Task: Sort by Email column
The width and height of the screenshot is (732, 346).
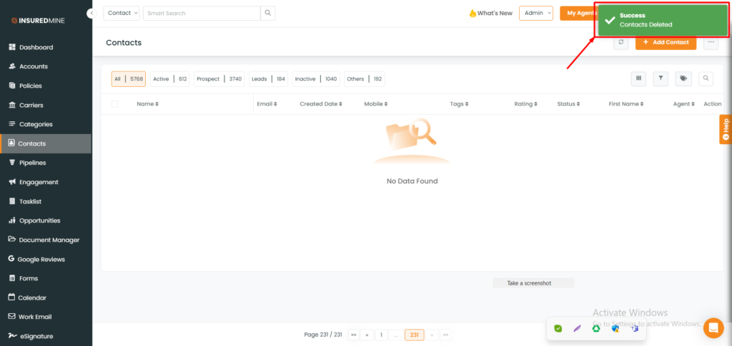Action: (x=267, y=104)
